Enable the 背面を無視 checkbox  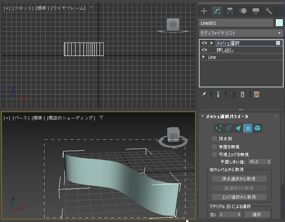[215, 147]
